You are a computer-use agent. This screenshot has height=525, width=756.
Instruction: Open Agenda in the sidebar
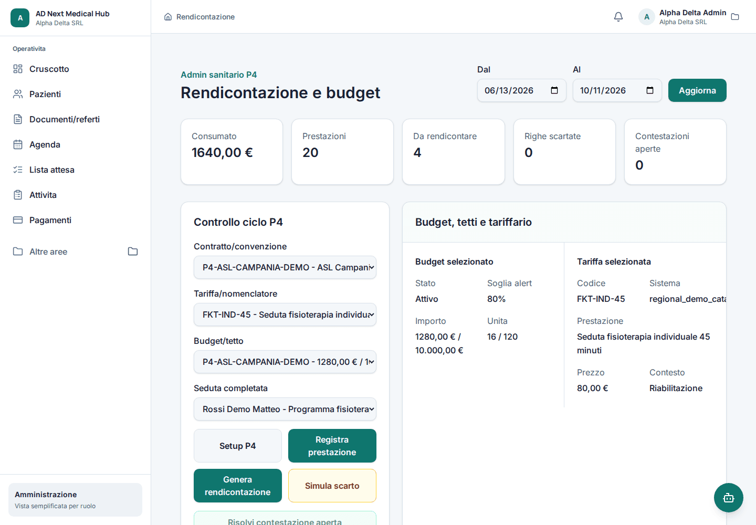tap(75, 144)
